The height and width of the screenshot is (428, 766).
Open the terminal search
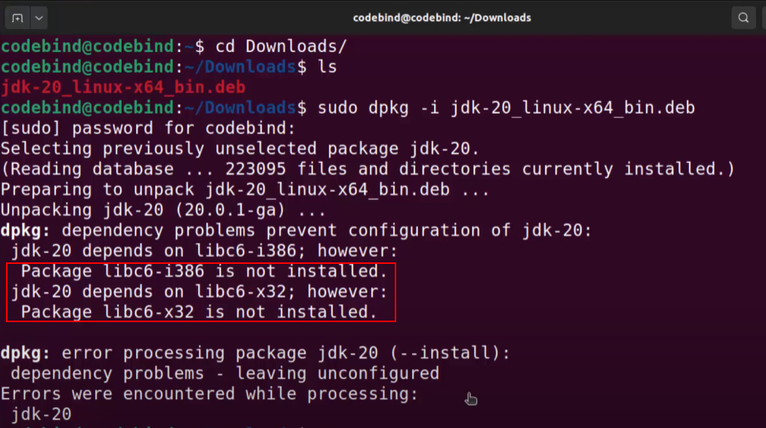pos(744,17)
